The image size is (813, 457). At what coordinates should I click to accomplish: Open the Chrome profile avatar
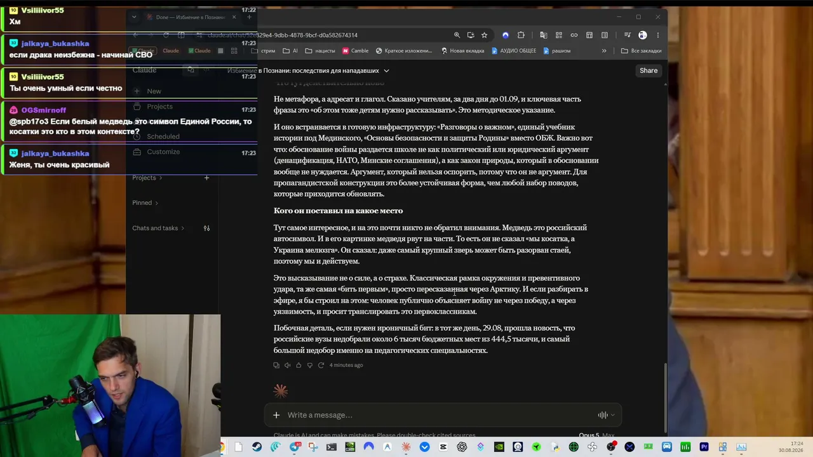click(x=643, y=35)
